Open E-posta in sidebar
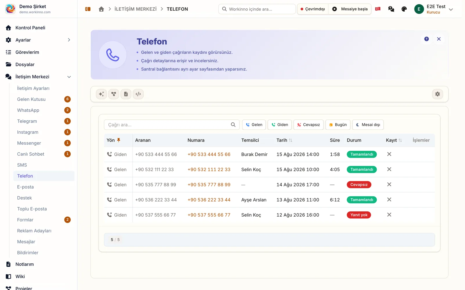465x290 pixels. [44, 187]
